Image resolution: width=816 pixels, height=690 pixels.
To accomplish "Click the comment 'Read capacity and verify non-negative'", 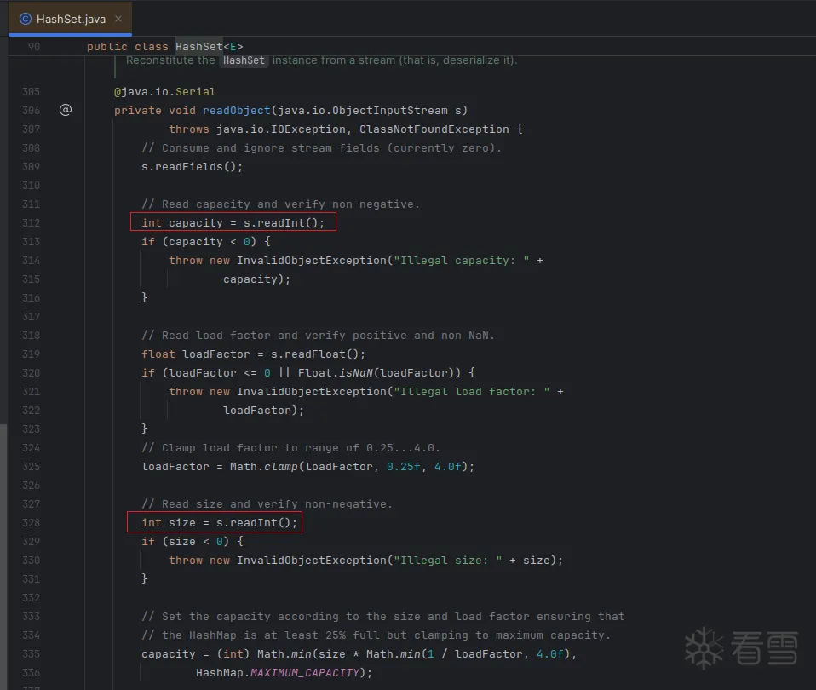I will click(x=280, y=204).
